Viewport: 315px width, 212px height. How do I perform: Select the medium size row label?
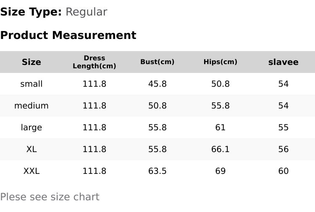coord(31,106)
